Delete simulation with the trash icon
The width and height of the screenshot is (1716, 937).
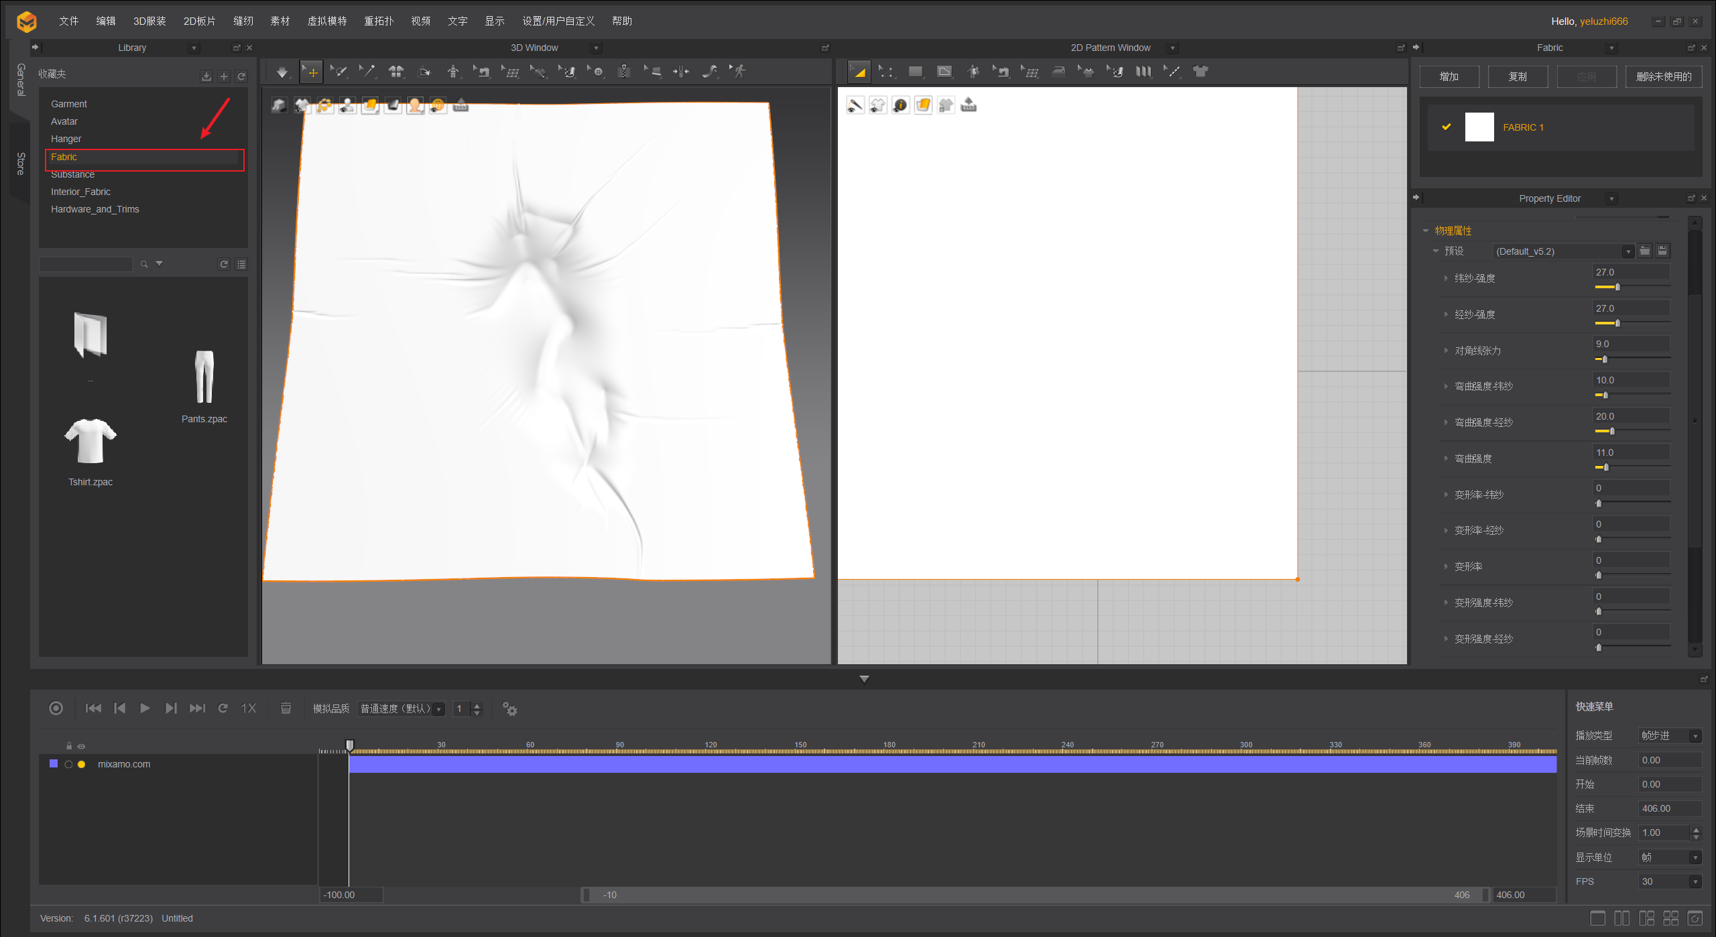coord(286,708)
